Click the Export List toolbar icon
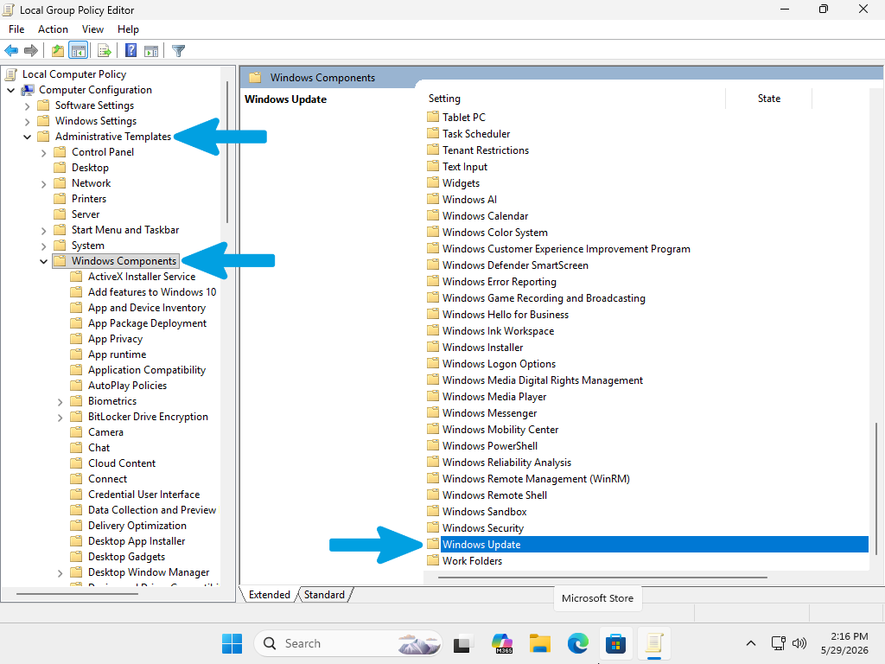 coord(105,51)
